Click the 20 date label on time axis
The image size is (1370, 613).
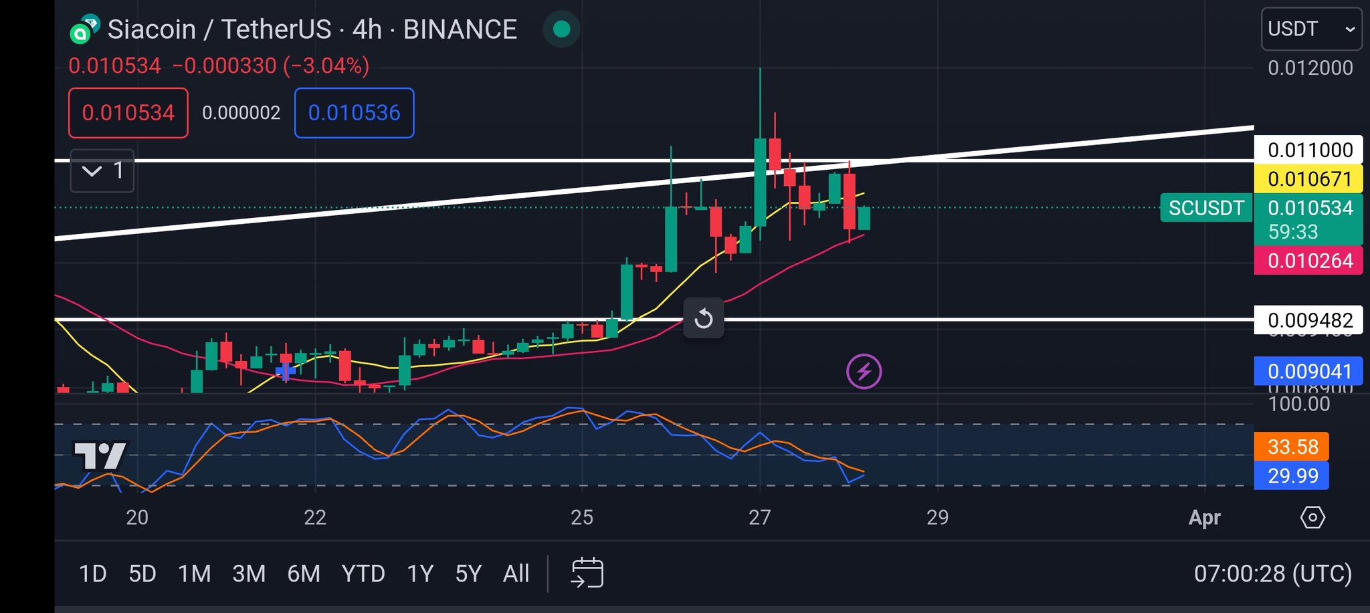137,517
